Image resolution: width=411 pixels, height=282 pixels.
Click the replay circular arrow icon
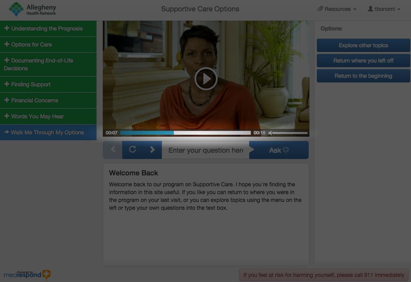click(132, 150)
